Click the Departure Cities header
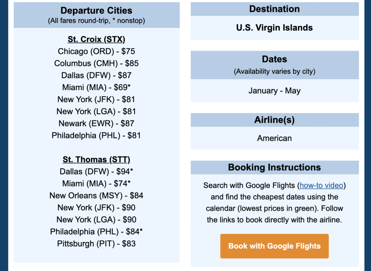This screenshot has width=371, height=271. (x=96, y=10)
